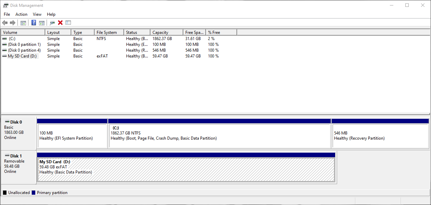Select the (Disk 0 partition 4) volume row
Screen dimensions: 431x205
click(119, 50)
